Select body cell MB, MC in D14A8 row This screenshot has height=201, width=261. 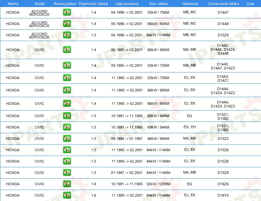[190, 23]
